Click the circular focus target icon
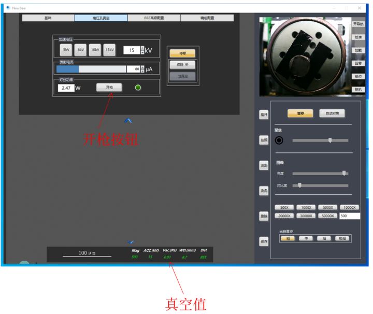The width and height of the screenshot is (373, 314). 279,140
